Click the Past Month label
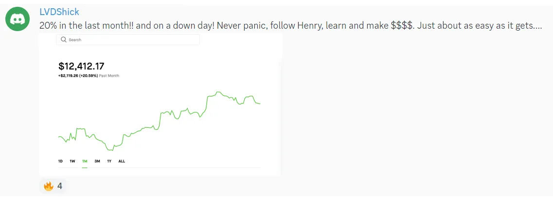Screen dimensions: 553x207 pyautogui.click(x=109, y=76)
